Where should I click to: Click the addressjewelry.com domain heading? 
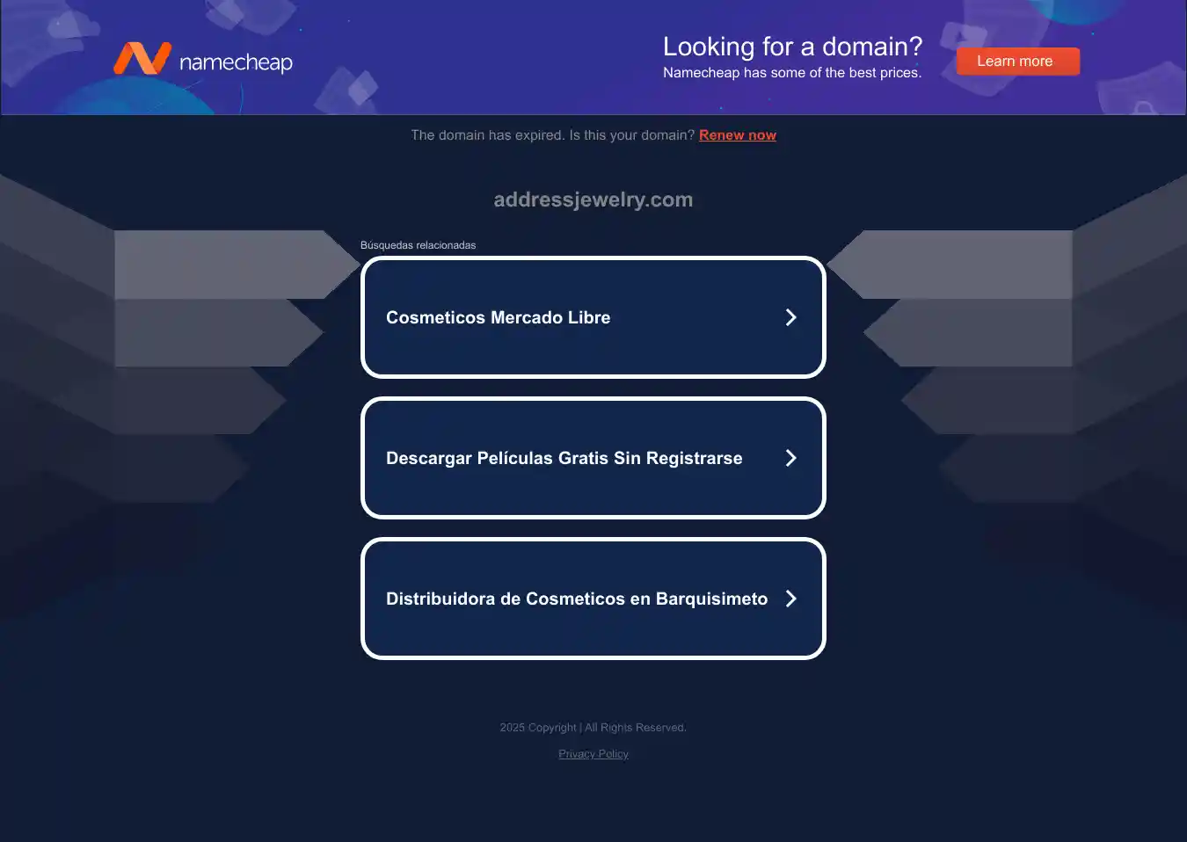tap(593, 200)
